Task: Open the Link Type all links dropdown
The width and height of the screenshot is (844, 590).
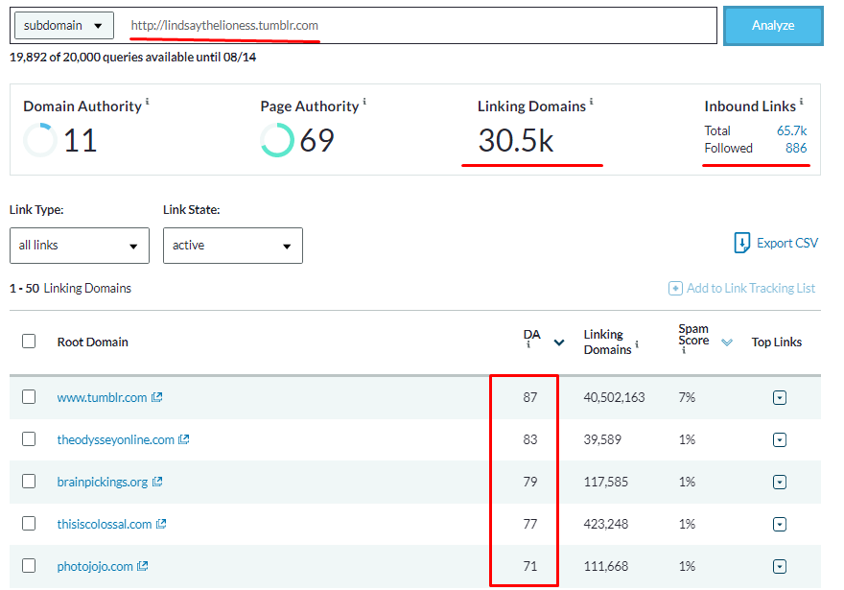Action: click(x=80, y=246)
